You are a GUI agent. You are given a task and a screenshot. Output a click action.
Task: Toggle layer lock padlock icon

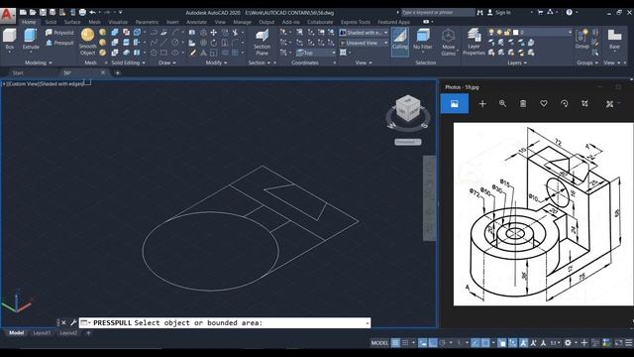point(507,32)
